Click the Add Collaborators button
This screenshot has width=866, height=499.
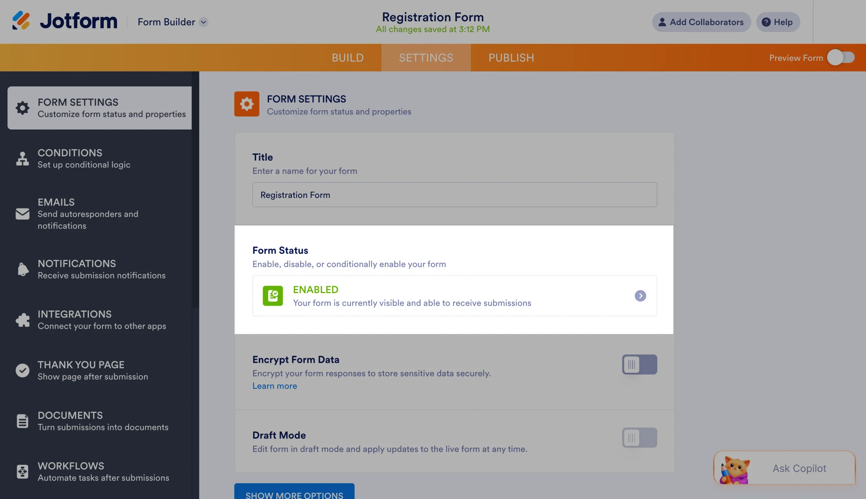point(702,22)
